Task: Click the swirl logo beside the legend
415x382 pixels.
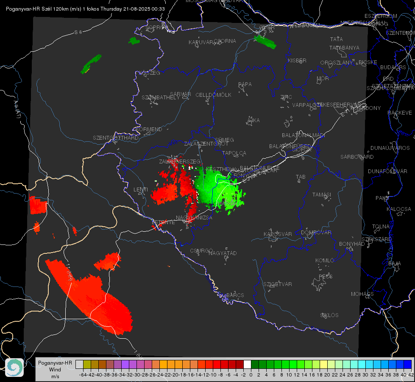Action: tap(14, 368)
